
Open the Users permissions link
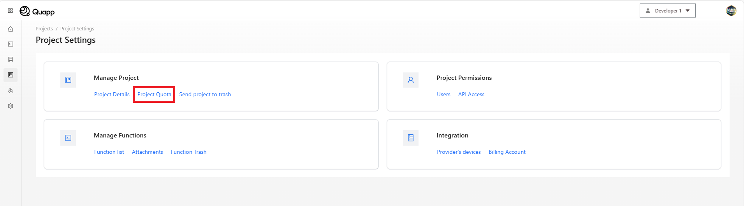(x=443, y=94)
